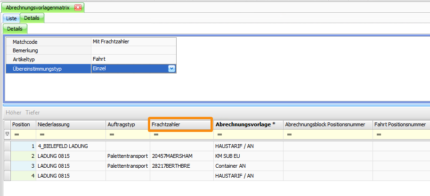430x196 pixels.
Task: Click the Abrechnungsvorlage column header
Action: pyautogui.click(x=248, y=124)
